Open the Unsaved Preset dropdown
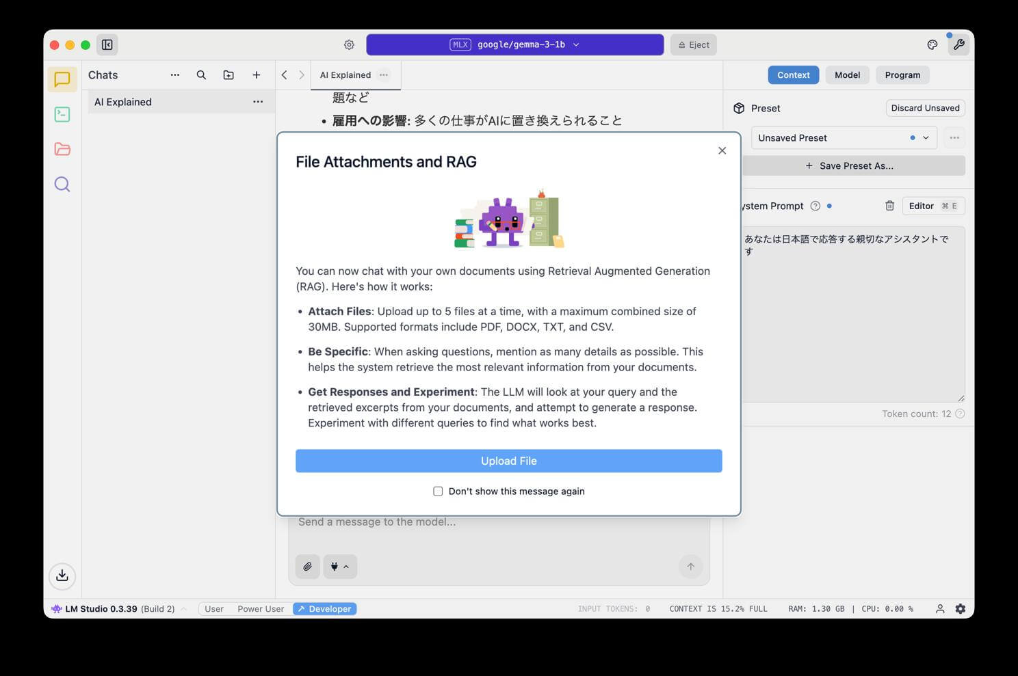The width and height of the screenshot is (1018, 676). click(844, 137)
